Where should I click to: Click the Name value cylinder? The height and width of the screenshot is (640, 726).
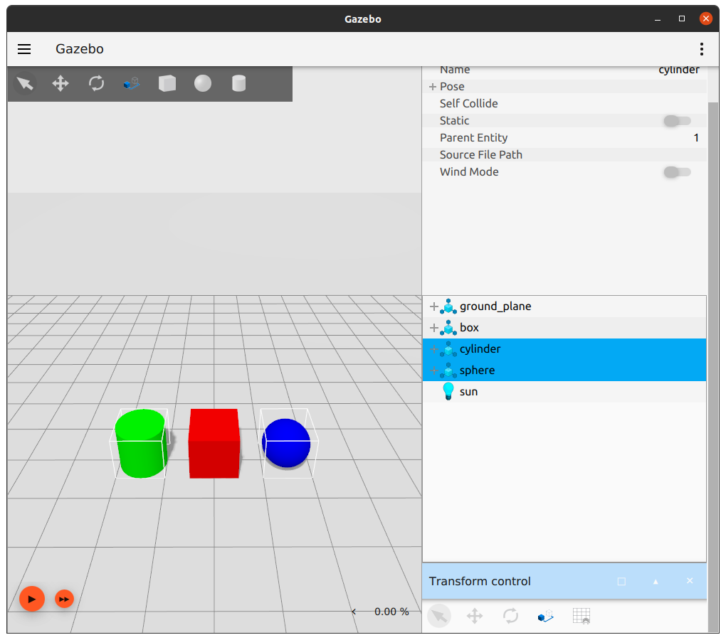coord(679,70)
